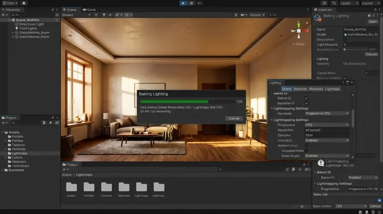Viewport: 383px width, 214px height.
Task: Expand the Materials folder in Assets tree
Action: [x=6, y=149]
